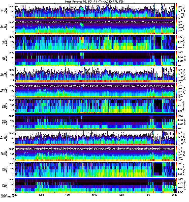This screenshot has width=189, height=202.
Task: Click inside the tha fff scm3 spectrogram panel
Action: (x=95, y=27)
